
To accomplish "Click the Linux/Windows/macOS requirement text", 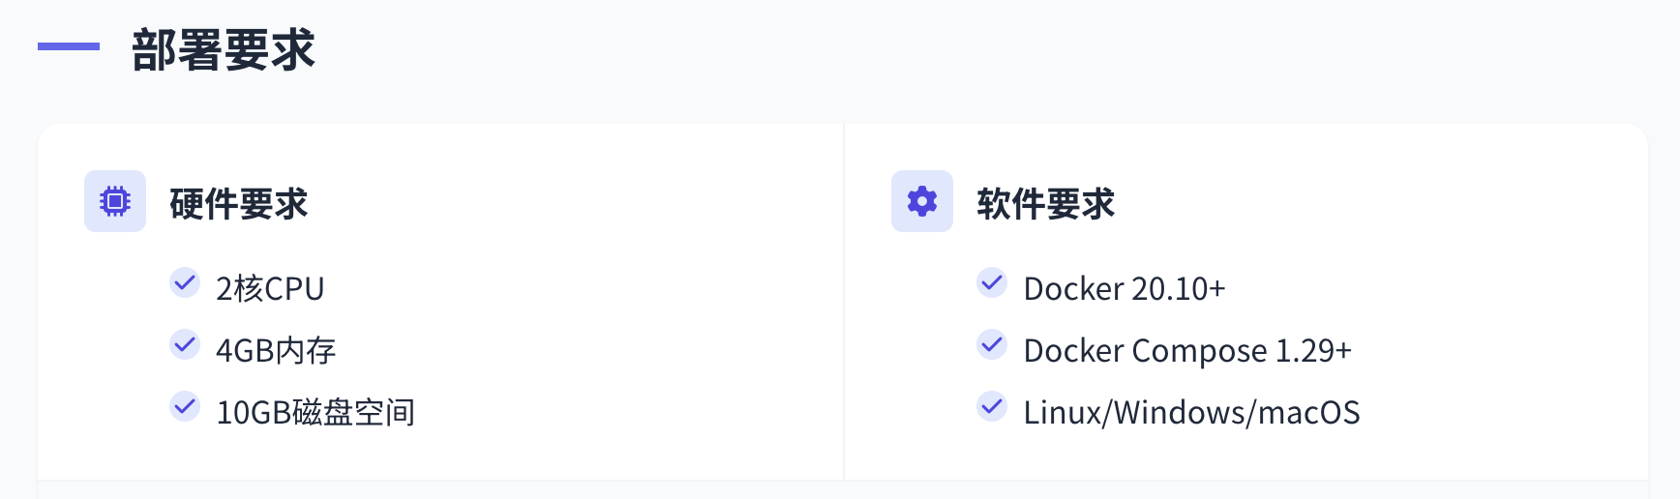I will coord(1191,412).
